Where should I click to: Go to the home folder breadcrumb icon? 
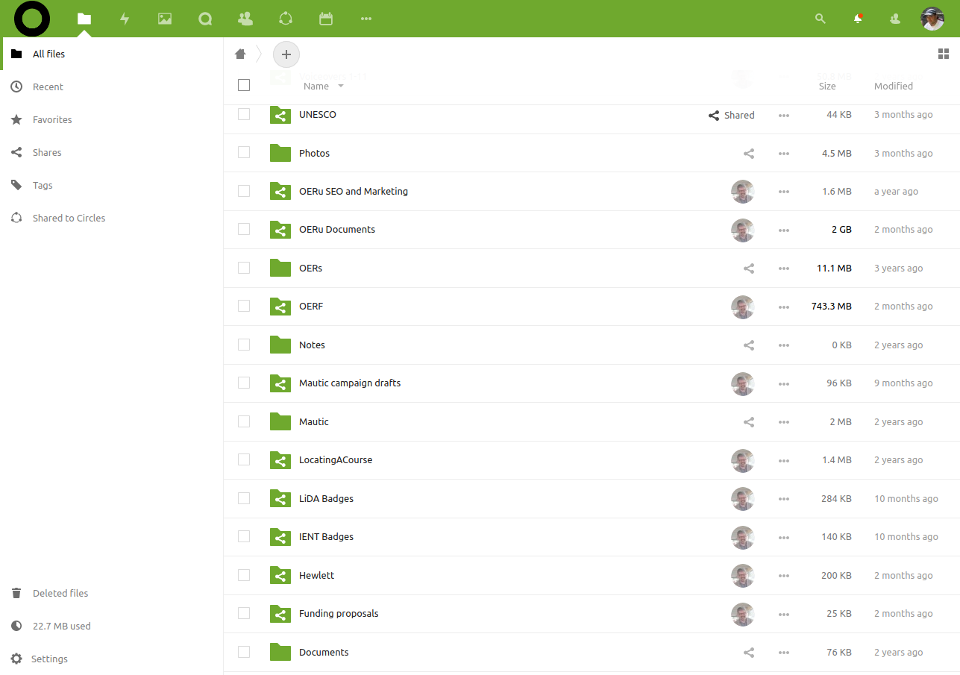tap(240, 54)
